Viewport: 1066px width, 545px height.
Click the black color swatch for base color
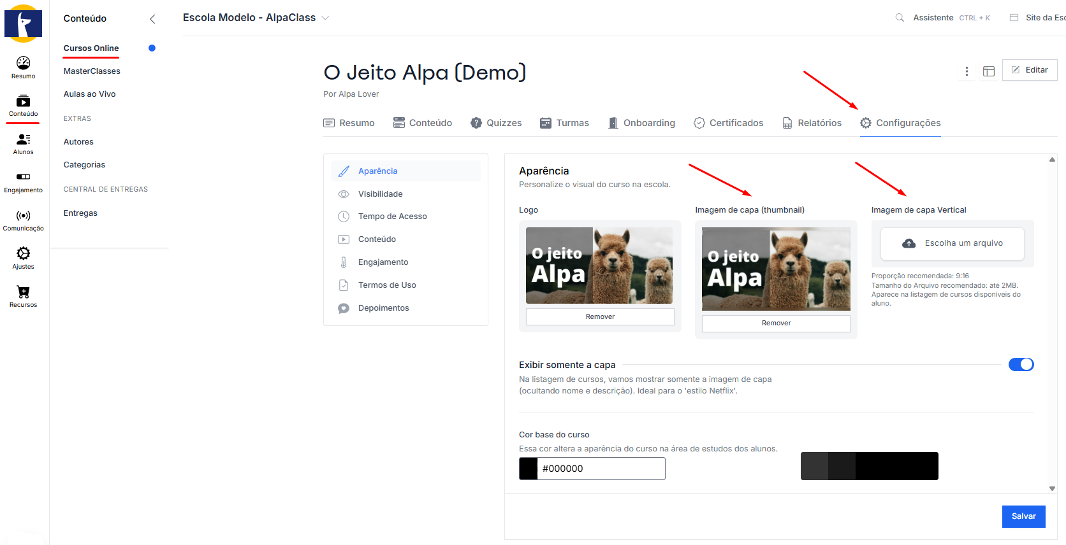coord(529,469)
